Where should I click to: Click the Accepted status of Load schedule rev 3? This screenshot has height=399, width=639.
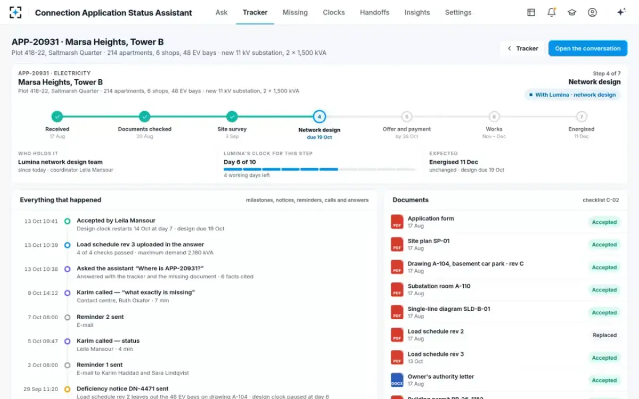(x=604, y=358)
